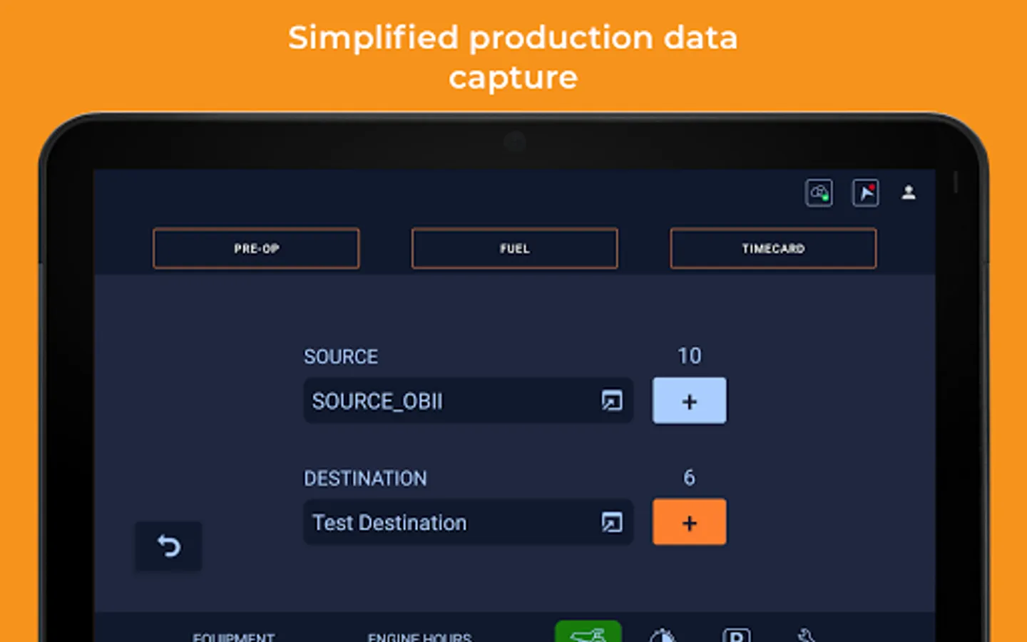The width and height of the screenshot is (1027, 642).
Task: Open the wrench maintenance icon
Action: tap(807, 634)
